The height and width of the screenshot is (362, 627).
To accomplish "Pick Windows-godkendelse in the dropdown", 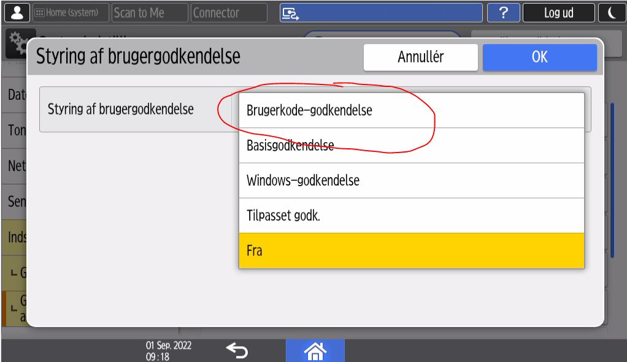I will tap(411, 181).
